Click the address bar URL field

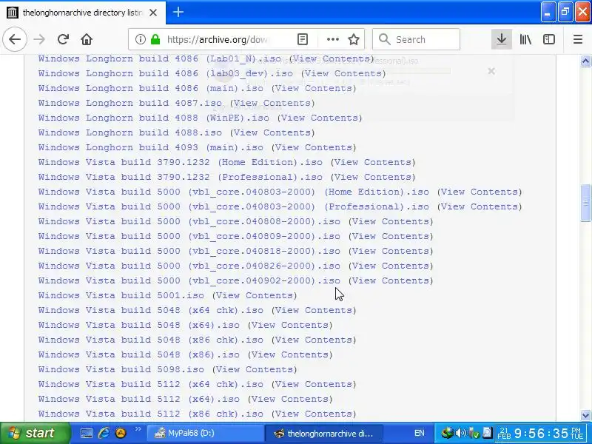click(217, 39)
